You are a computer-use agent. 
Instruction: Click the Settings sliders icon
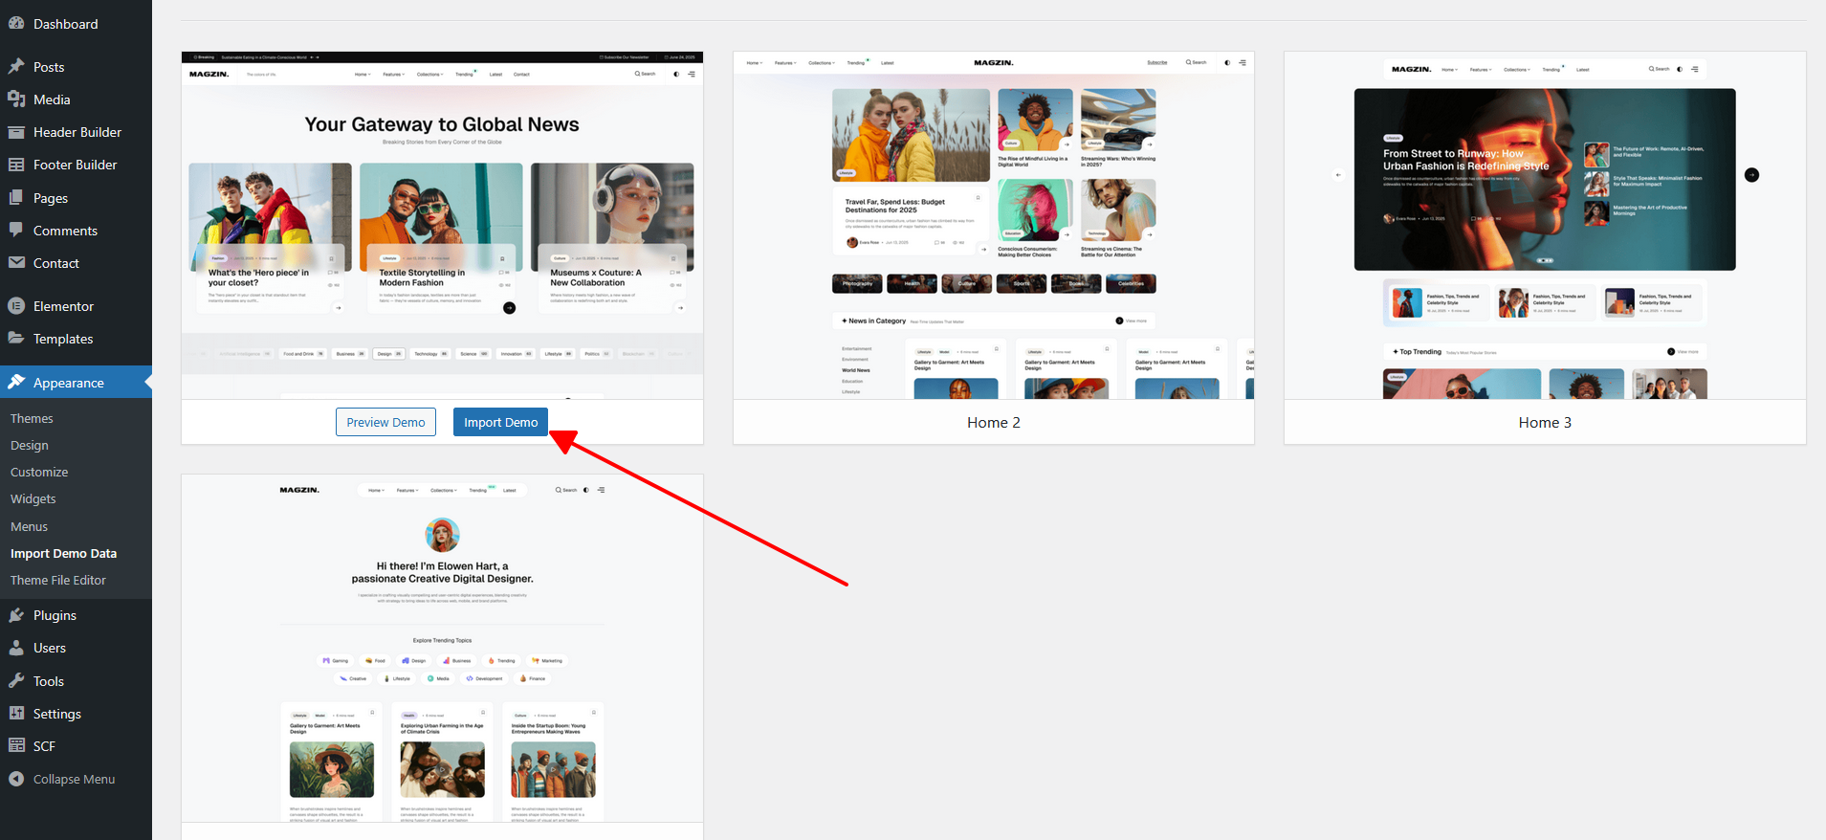pyautogui.click(x=16, y=714)
